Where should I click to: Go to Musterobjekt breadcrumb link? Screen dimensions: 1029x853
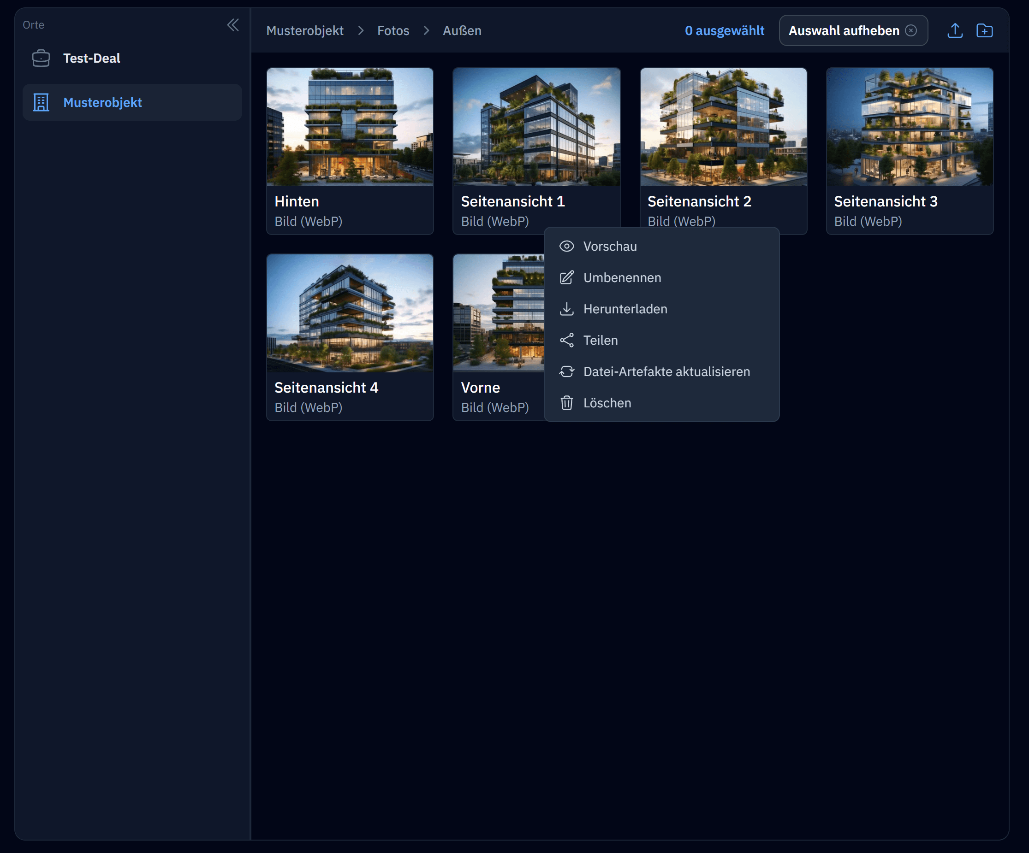coord(305,30)
